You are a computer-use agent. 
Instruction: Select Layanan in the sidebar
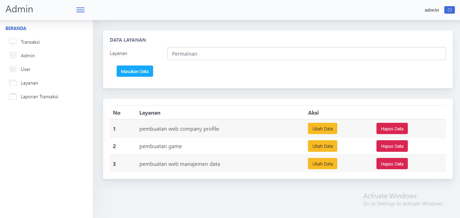29,83
